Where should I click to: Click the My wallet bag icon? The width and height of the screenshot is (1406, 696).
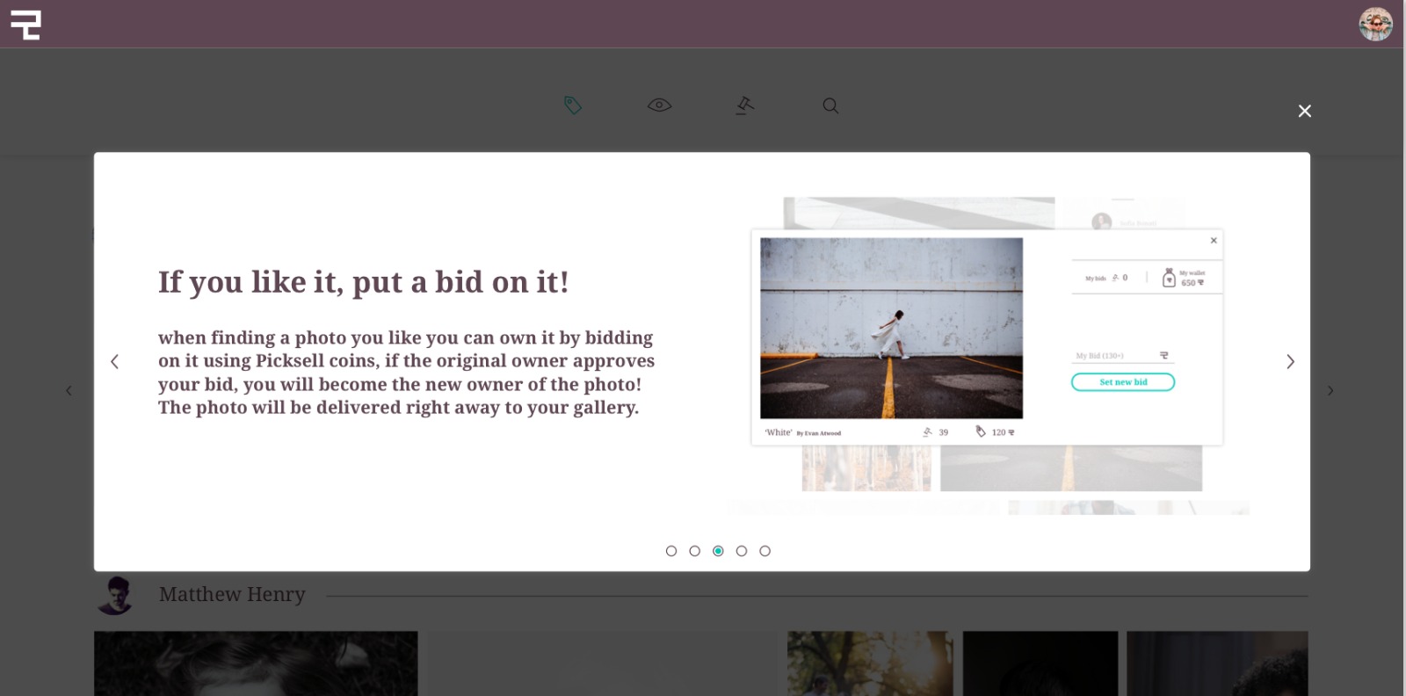1169,278
